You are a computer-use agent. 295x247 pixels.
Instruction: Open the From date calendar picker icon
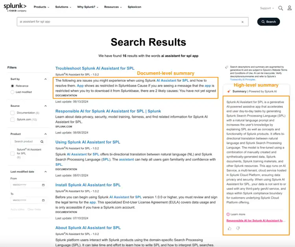(42, 185)
